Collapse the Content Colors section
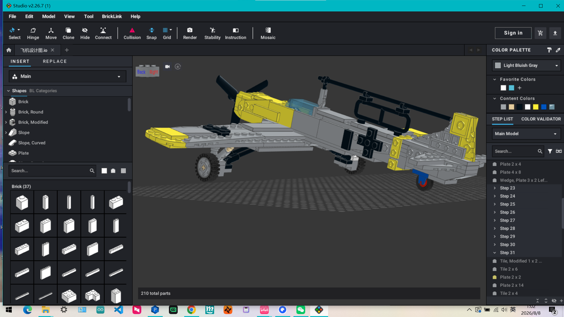The image size is (564, 317). (494, 98)
